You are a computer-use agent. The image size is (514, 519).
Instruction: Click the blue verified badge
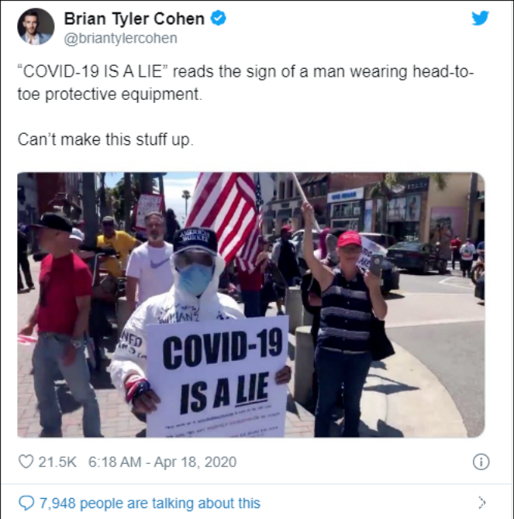(x=219, y=18)
